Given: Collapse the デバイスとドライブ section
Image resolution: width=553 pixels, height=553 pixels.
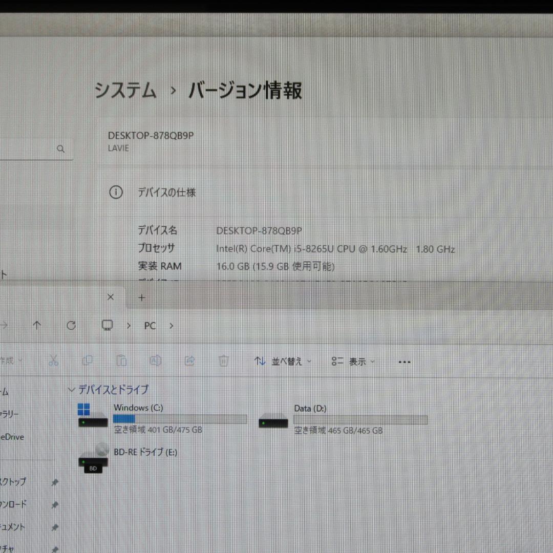Looking at the screenshot, I should (71, 390).
